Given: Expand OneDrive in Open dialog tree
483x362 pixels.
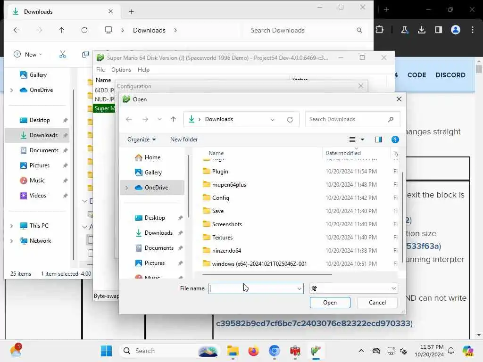Looking at the screenshot, I should (x=126, y=188).
